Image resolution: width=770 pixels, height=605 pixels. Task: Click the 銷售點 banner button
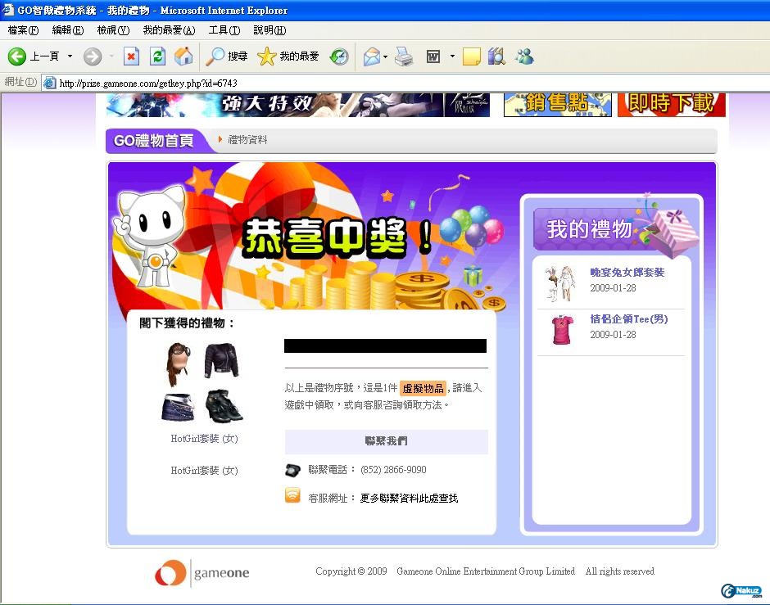point(557,105)
